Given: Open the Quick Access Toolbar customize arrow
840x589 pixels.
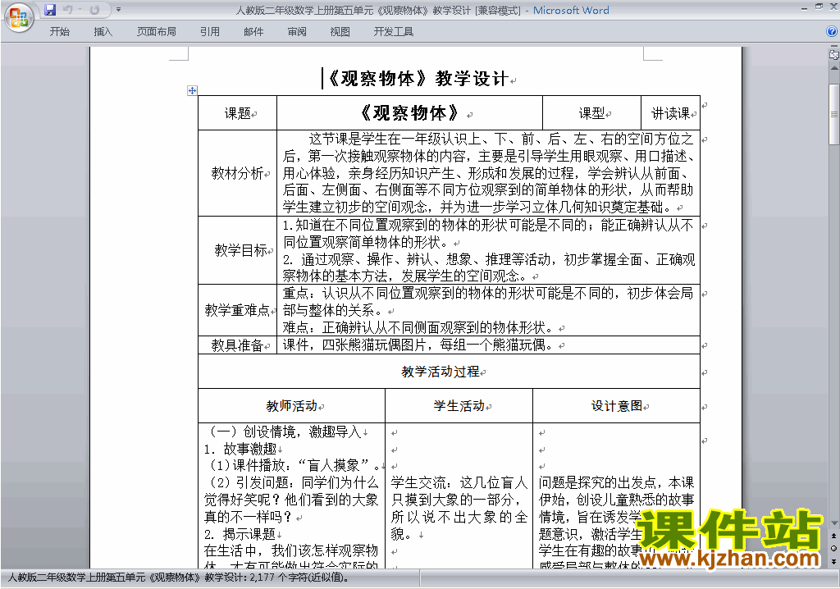Looking at the screenshot, I should (118, 10).
